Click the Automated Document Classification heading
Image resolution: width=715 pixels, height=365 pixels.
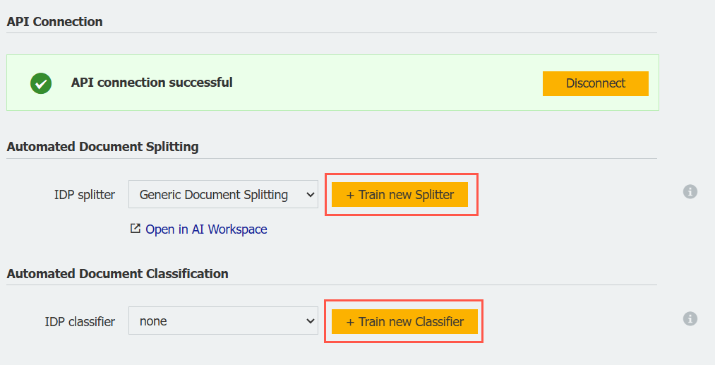point(118,273)
